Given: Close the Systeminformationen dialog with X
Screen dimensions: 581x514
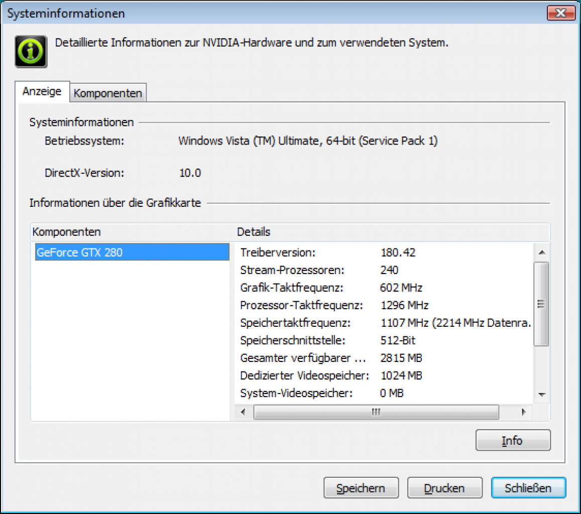Looking at the screenshot, I should point(561,13).
